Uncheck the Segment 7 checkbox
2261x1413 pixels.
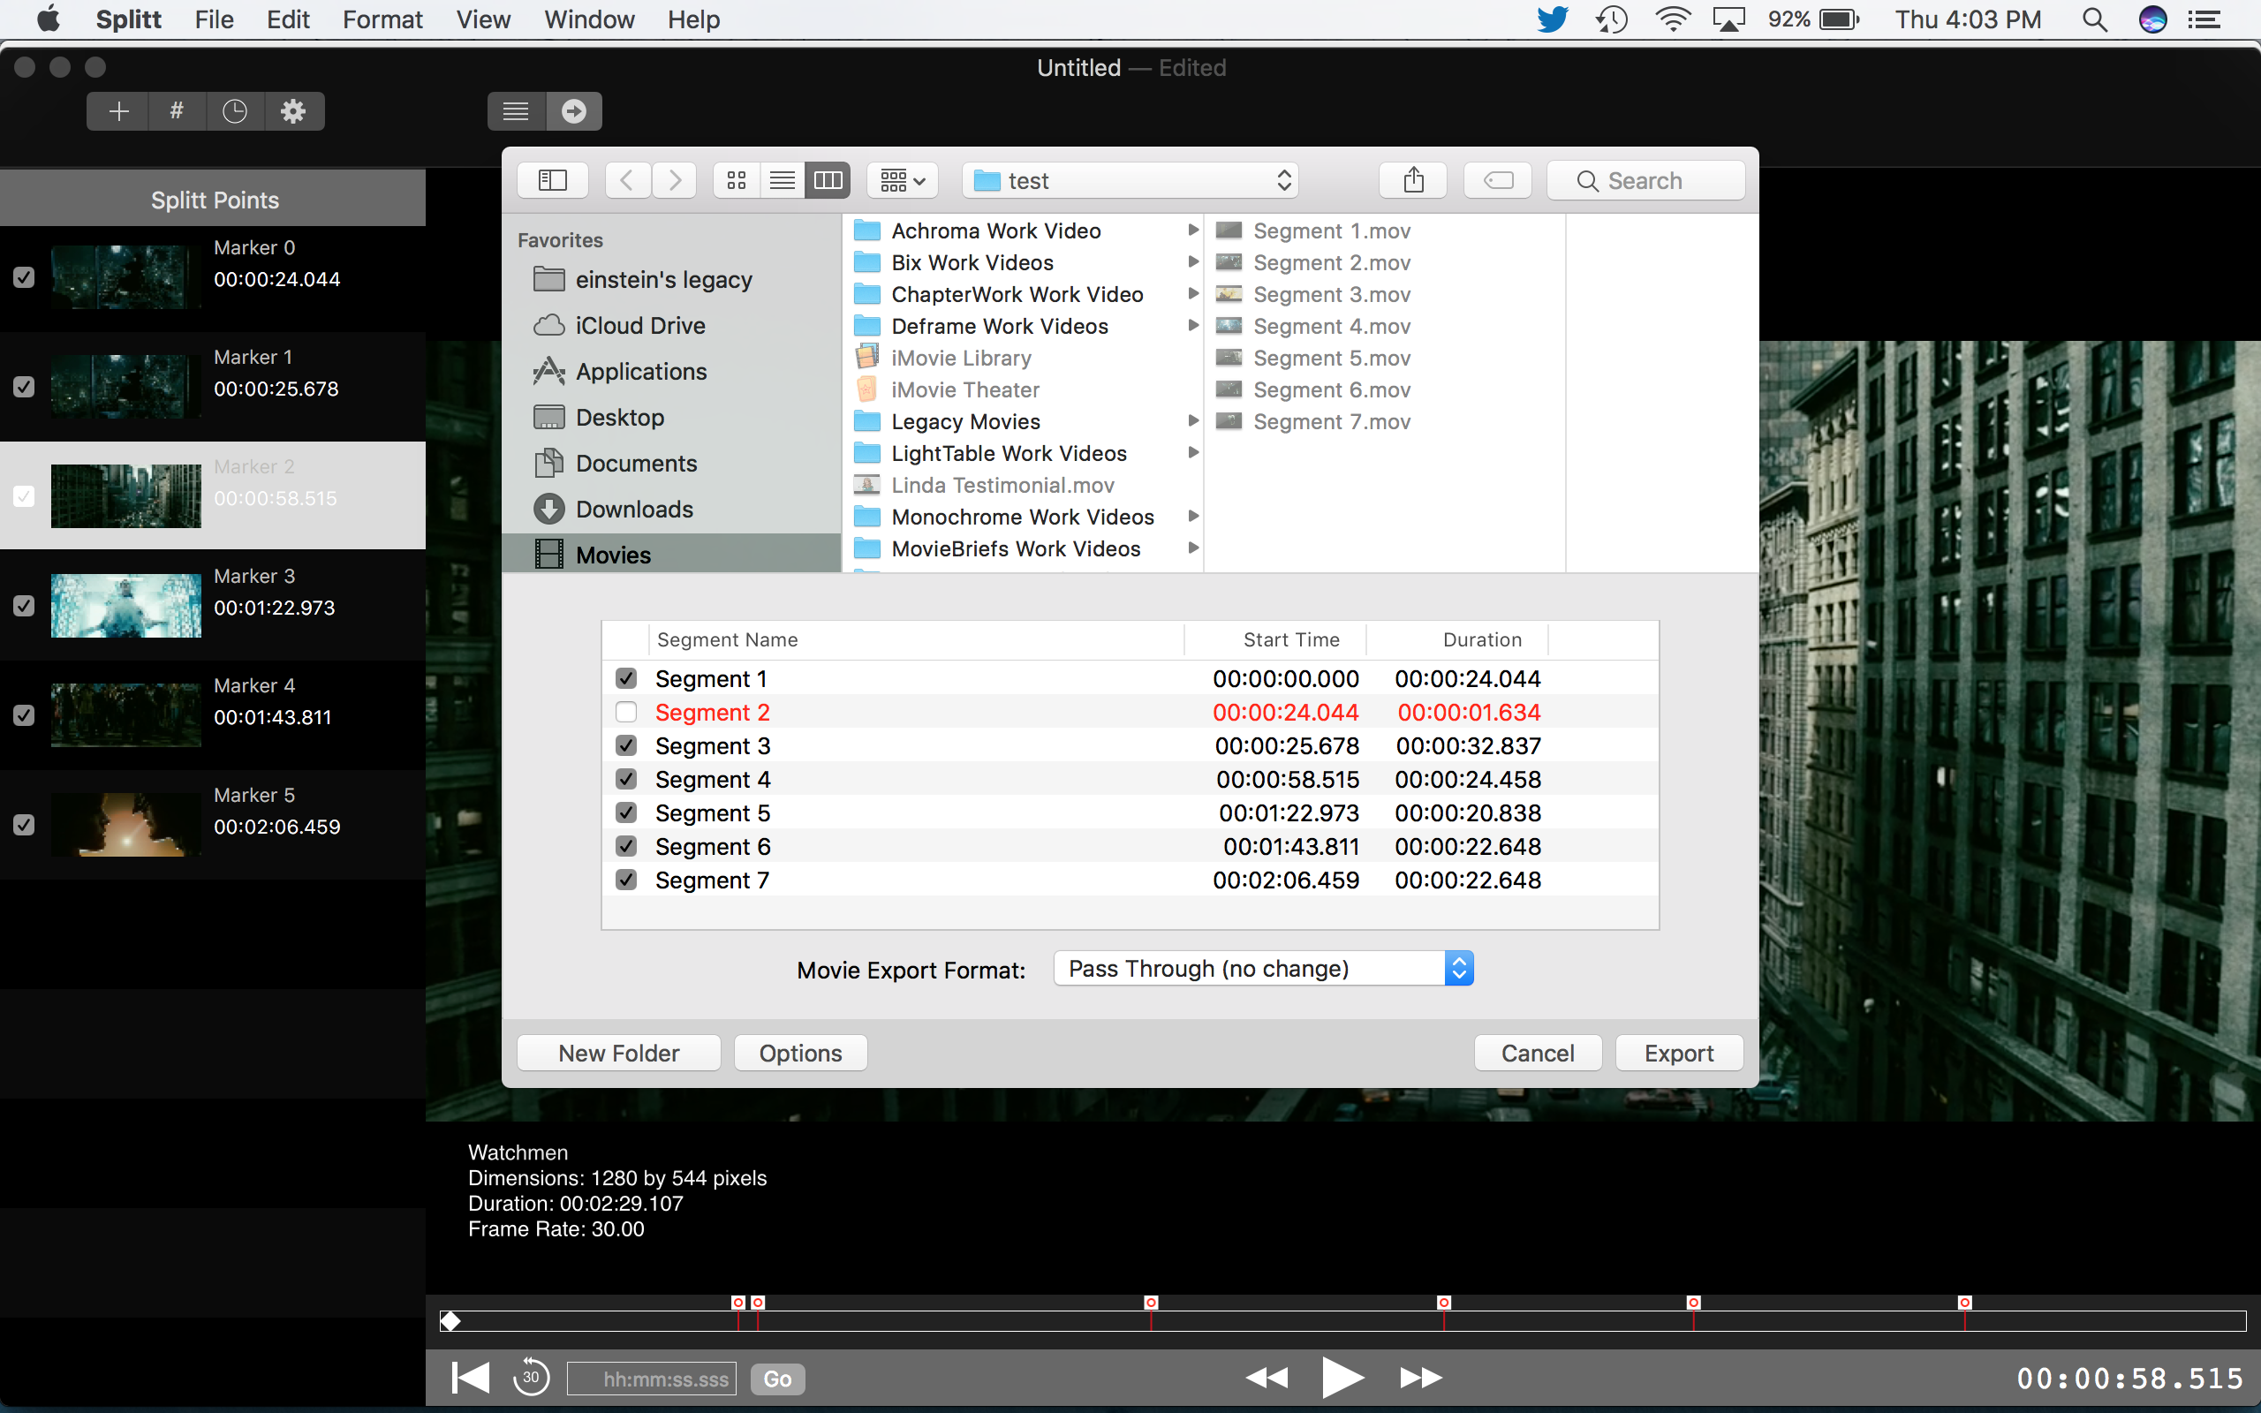(x=626, y=880)
